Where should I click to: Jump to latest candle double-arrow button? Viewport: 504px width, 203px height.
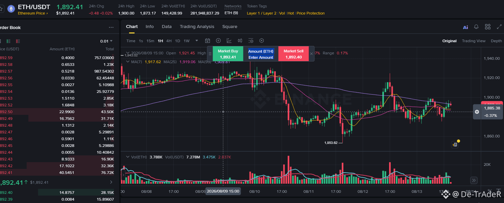474,180
